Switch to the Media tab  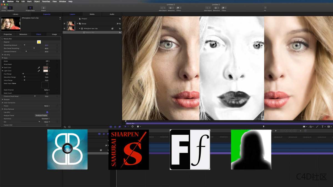92,14
